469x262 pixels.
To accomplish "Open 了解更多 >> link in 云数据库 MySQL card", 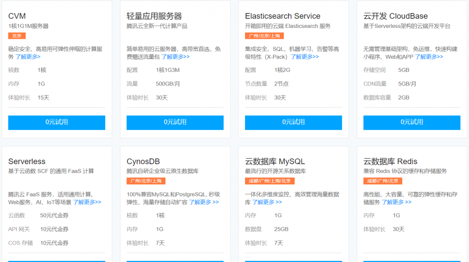I will click(x=267, y=202).
